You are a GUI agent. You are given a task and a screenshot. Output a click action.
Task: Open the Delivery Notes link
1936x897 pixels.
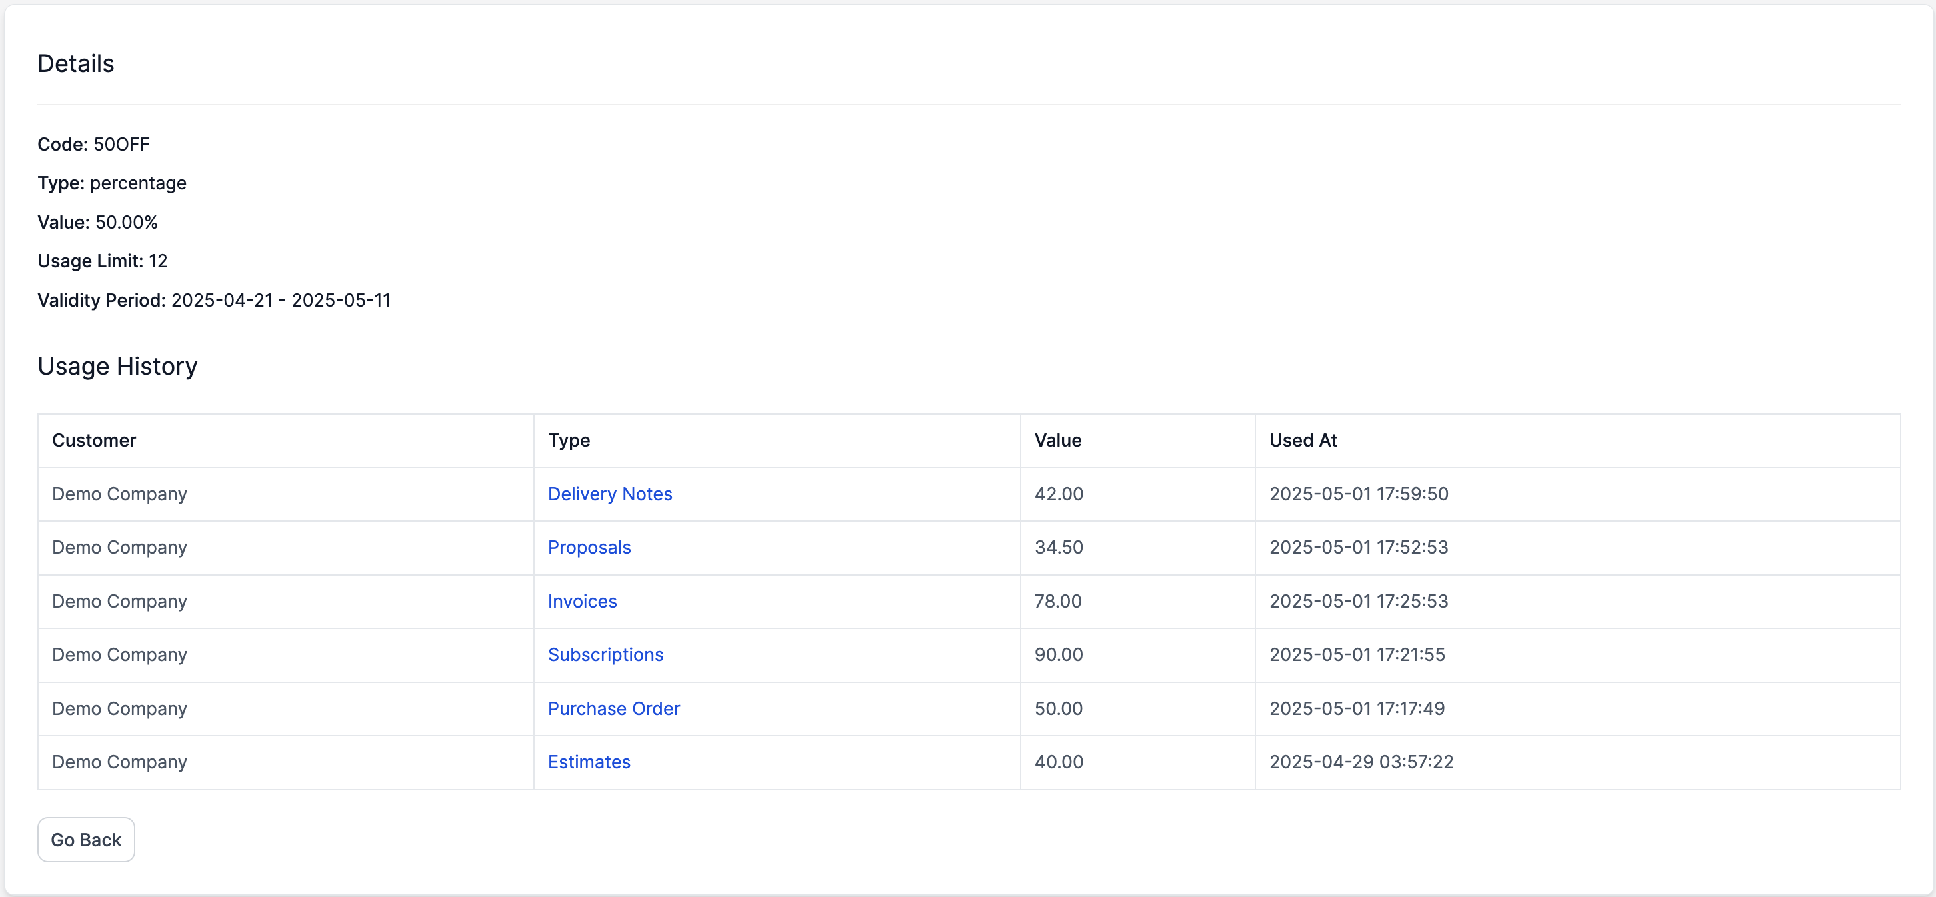609,494
